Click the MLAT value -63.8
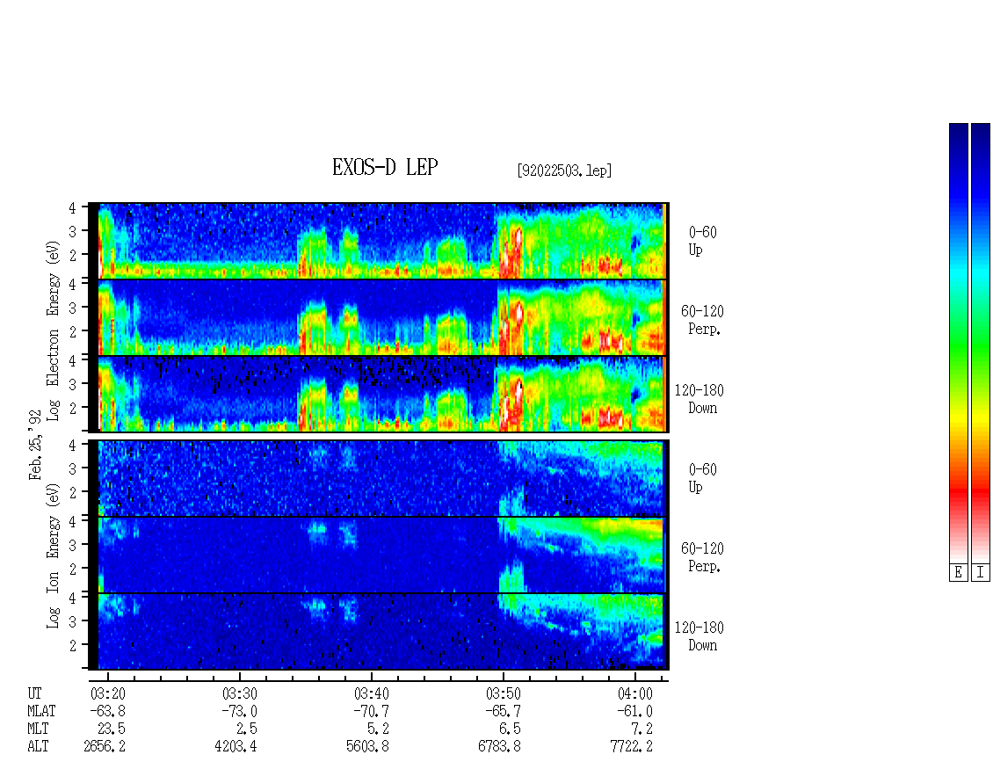 [108, 711]
